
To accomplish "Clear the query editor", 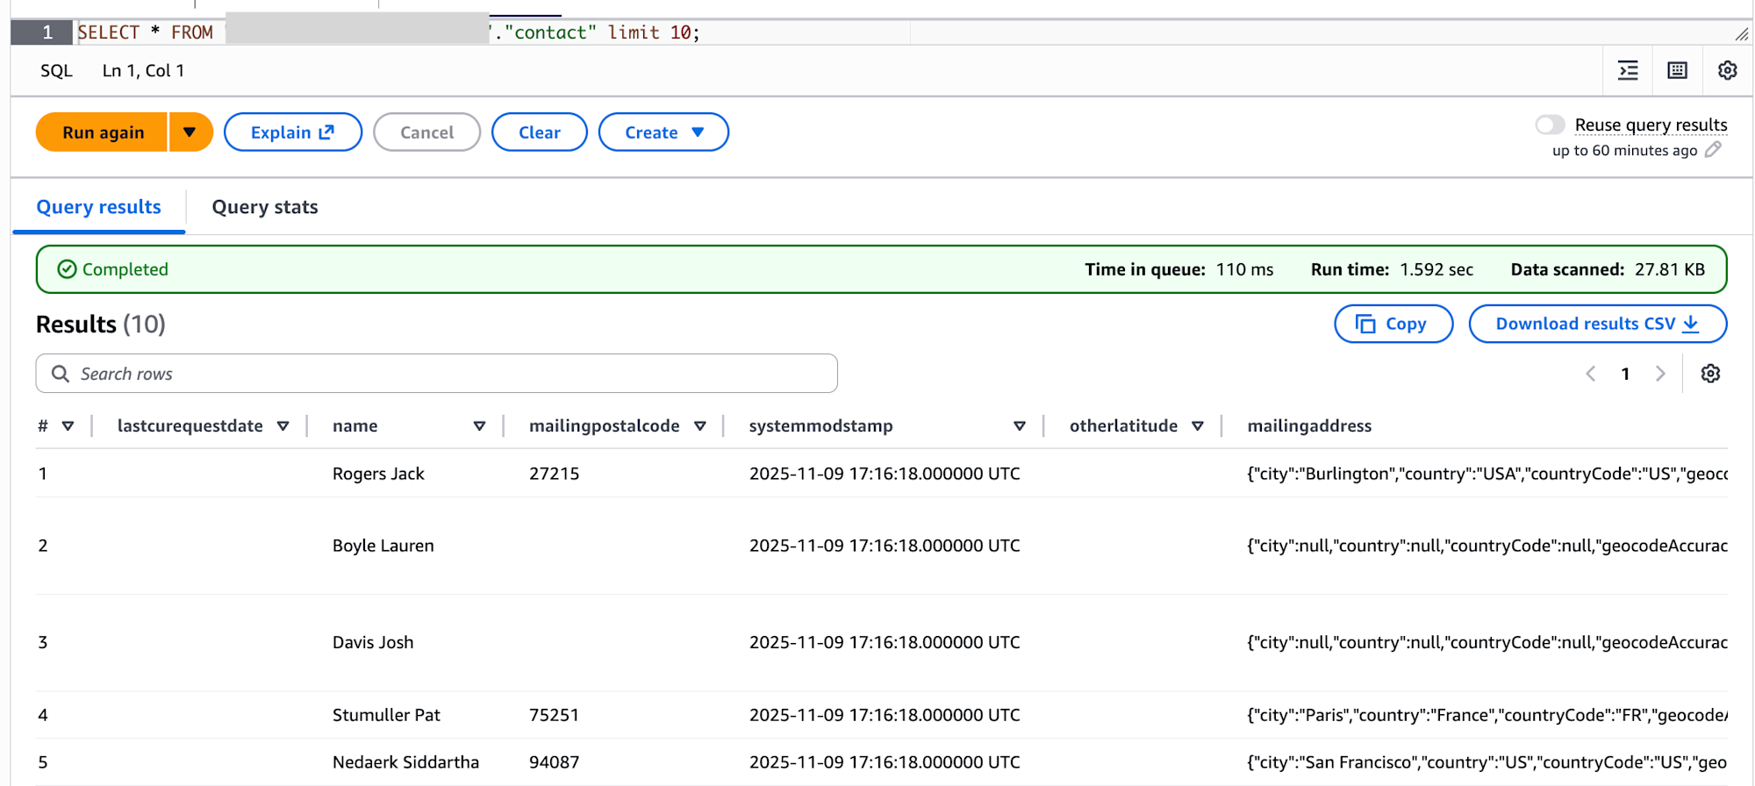I will (x=539, y=132).
